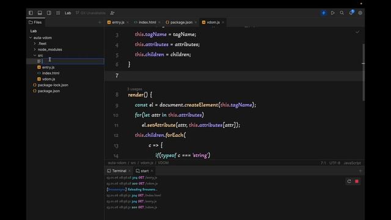
Task: Click the euta-vdom breadcrumb
Action: click(x=117, y=163)
